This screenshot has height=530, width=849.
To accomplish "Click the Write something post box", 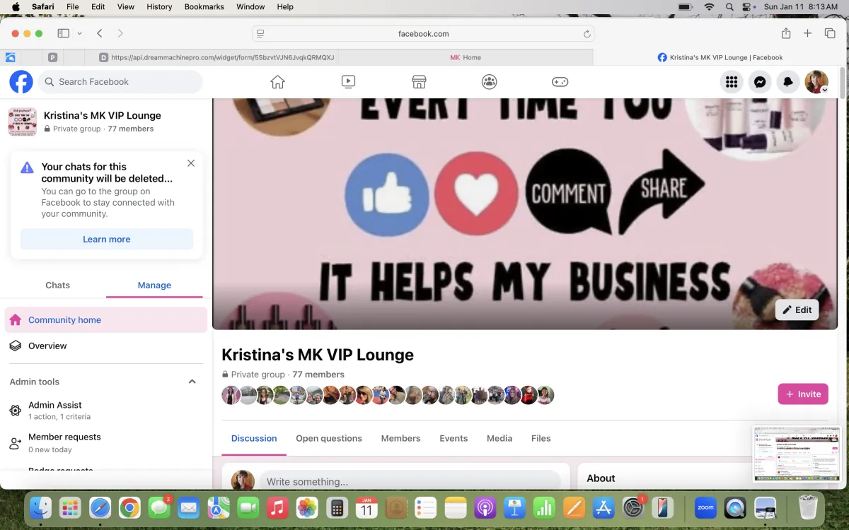I will (x=410, y=481).
